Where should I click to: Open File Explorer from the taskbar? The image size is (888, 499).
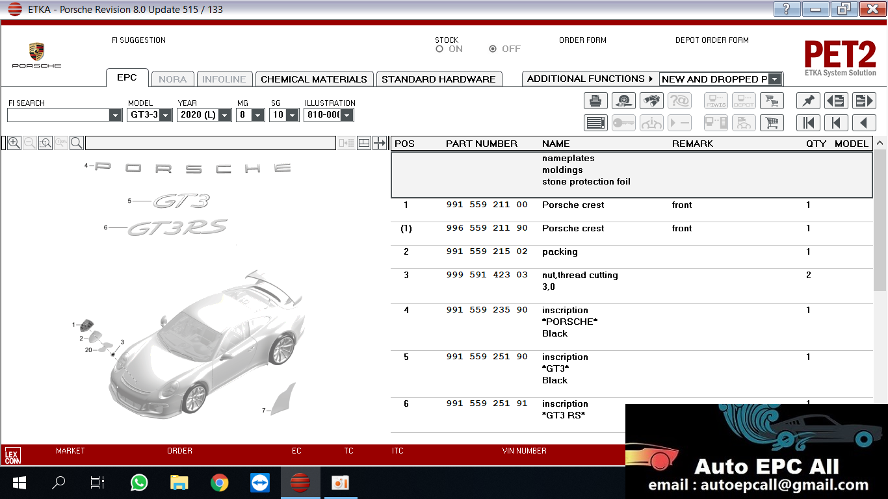(179, 483)
